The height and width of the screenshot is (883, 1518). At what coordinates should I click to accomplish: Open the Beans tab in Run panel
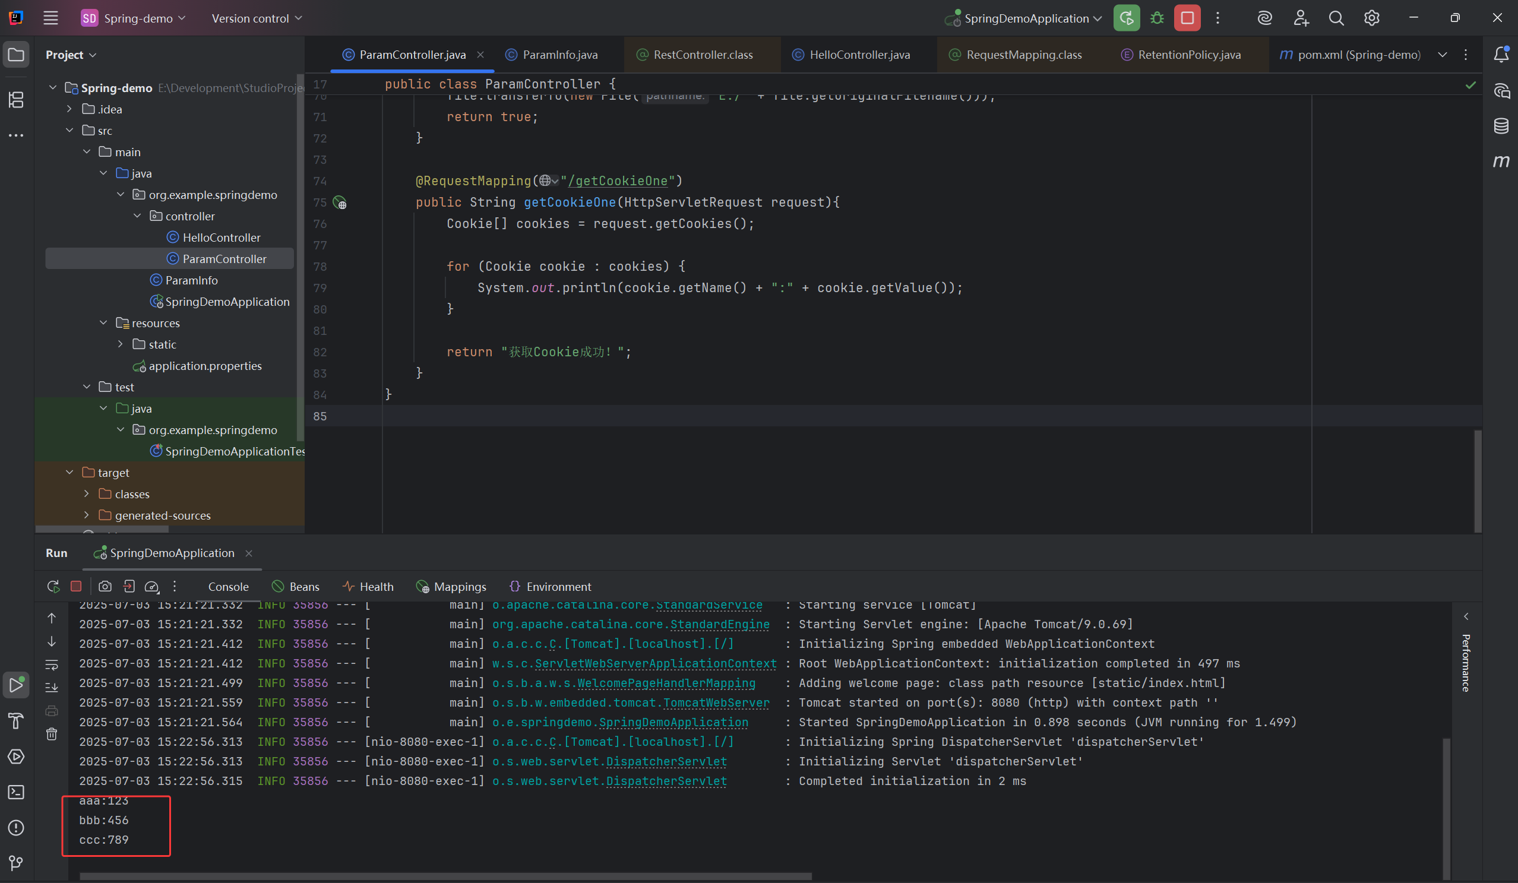click(296, 587)
